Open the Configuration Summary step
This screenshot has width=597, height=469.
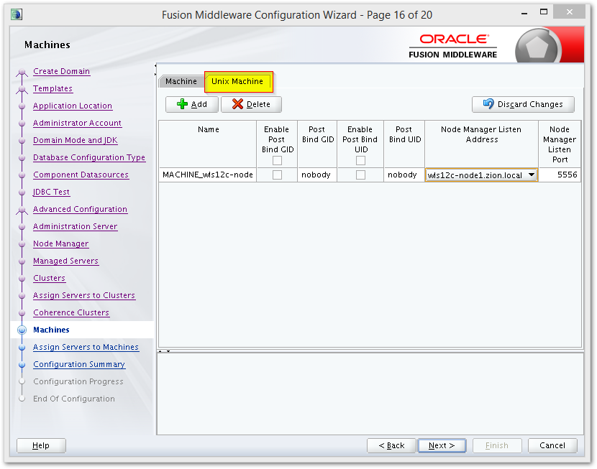[x=79, y=364]
